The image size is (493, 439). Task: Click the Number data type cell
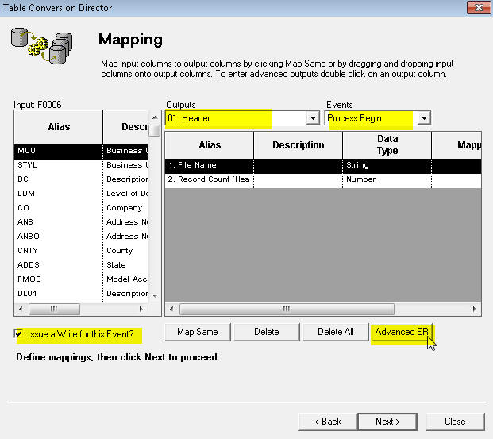[x=387, y=179]
